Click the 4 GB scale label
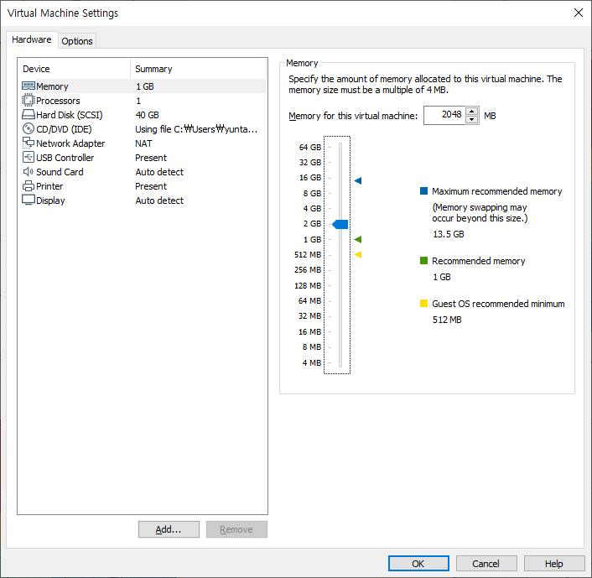 pyautogui.click(x=312, y=209)
